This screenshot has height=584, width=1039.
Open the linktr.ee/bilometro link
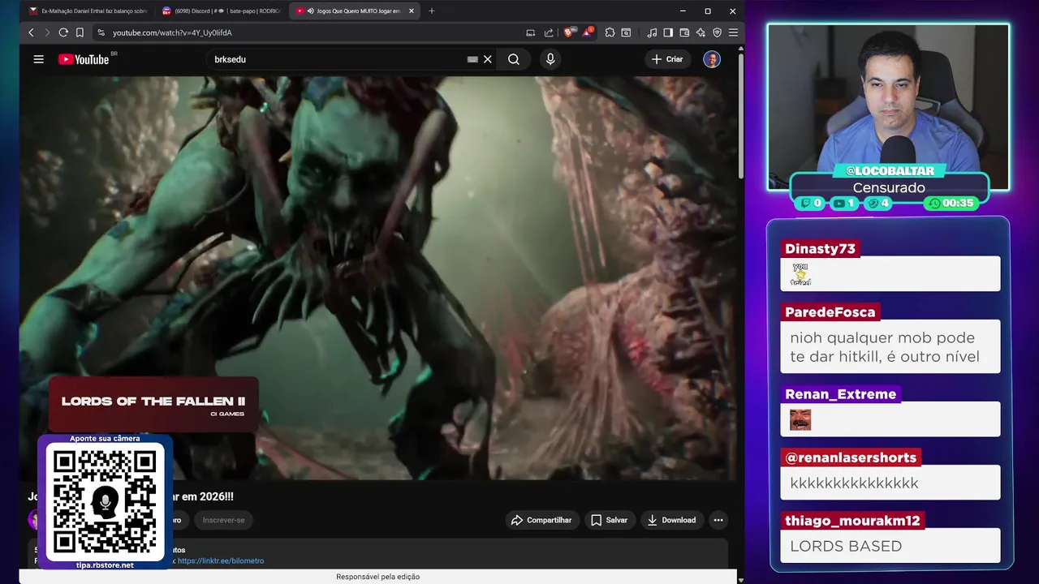pos(221,560)
